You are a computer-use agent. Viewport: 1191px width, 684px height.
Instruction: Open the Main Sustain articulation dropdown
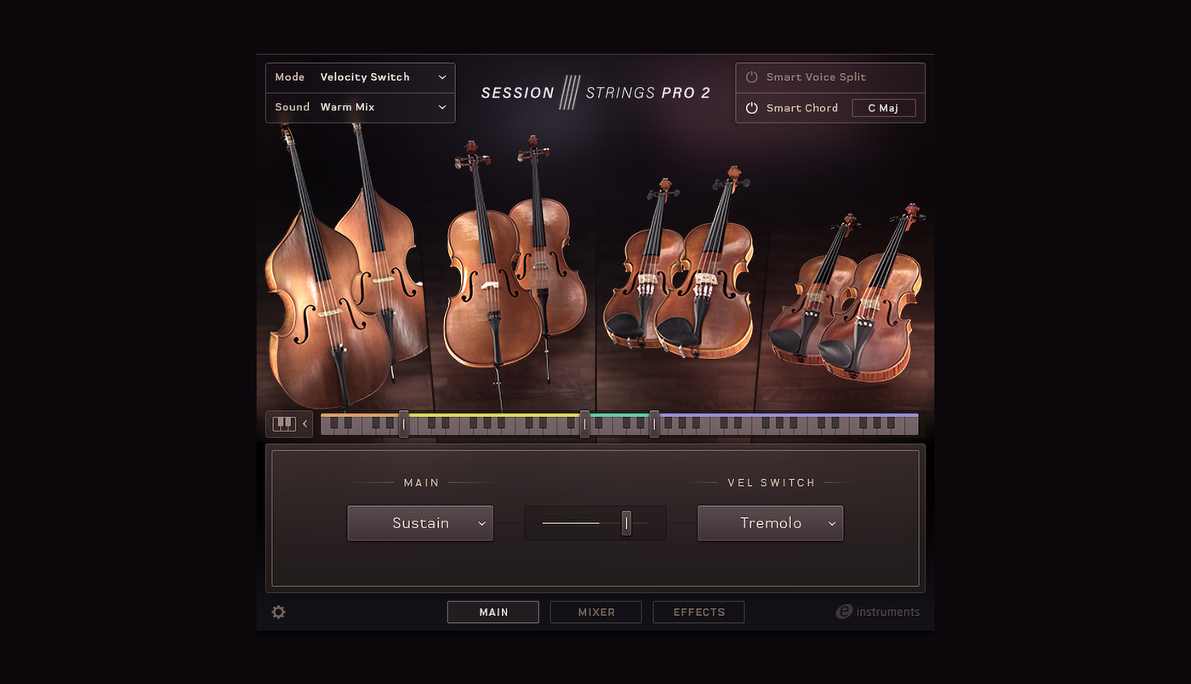click(420, 523)
